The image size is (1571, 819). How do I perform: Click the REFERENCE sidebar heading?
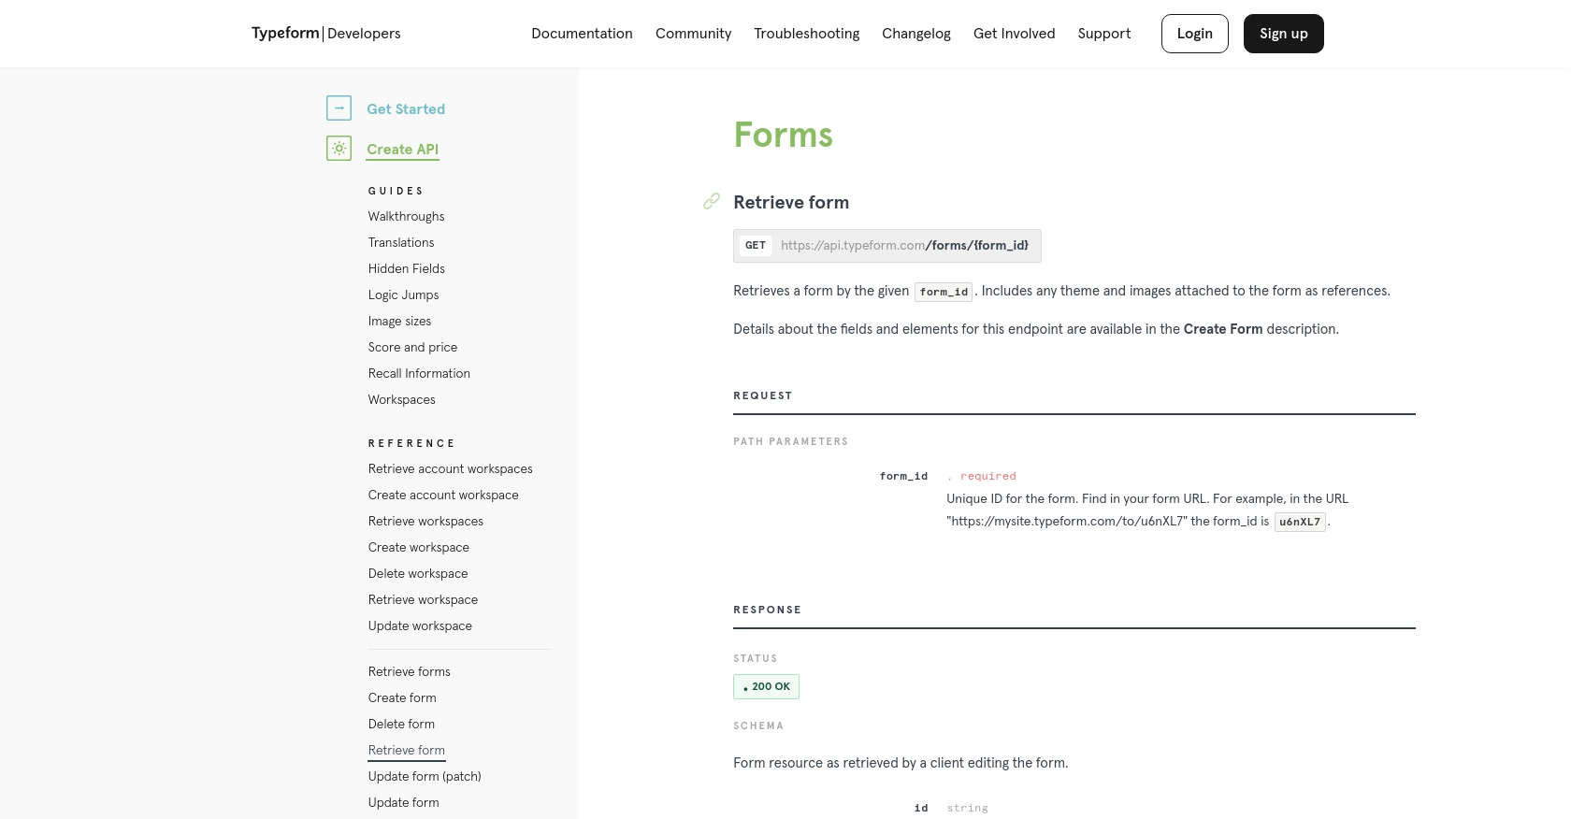pyautogui.click(x=411, y=443)
